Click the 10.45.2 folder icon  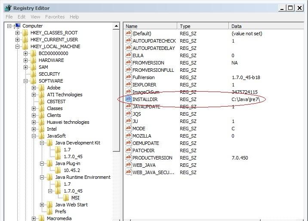tap(58, 170)
